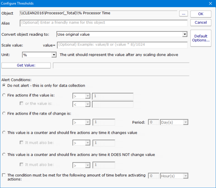Select 'Do not alert' data collection option

(x=4, y=85)
